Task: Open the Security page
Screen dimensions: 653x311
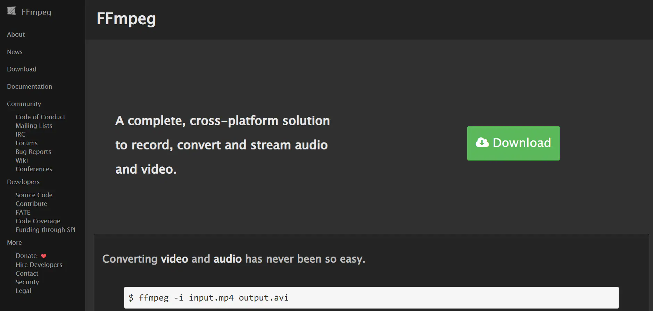Action: coord(27,282)
